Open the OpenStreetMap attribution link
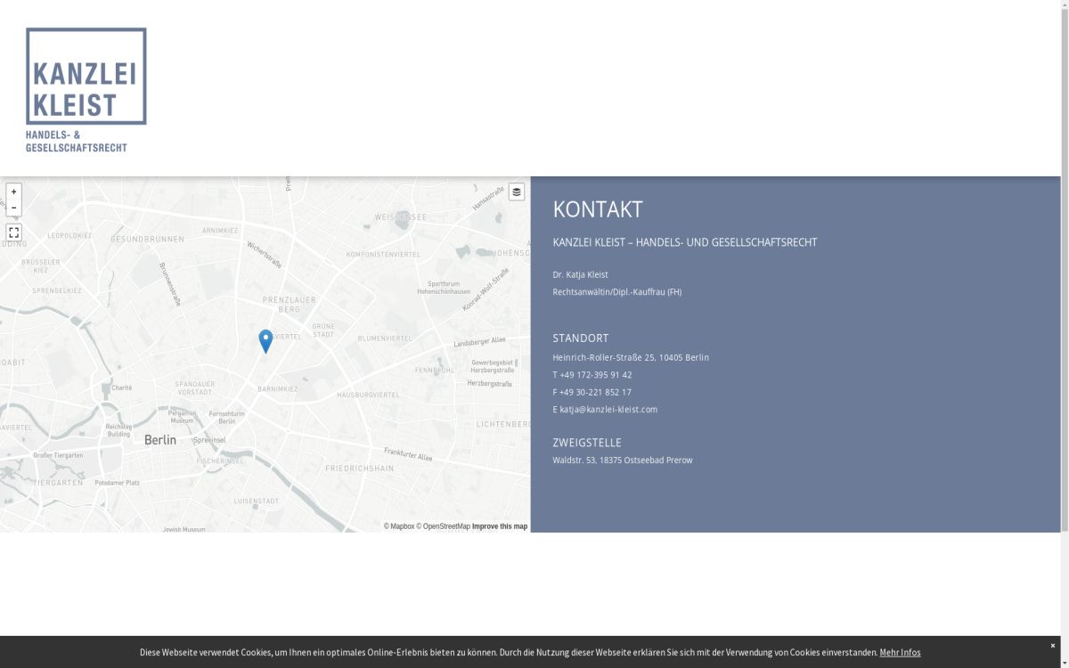The width and height of the screenshot is (1069, 668). click(x=443, y=526)
